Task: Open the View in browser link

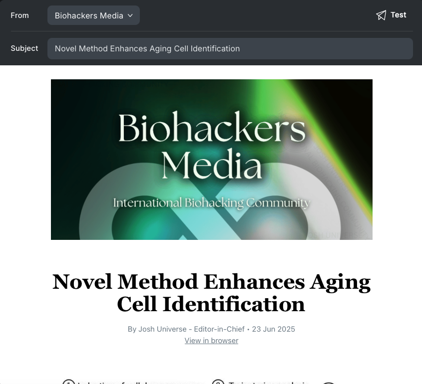Action: (211, 341)
